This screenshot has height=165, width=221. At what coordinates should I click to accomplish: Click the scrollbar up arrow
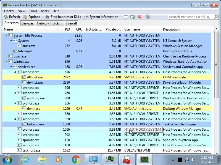point(216,29)
